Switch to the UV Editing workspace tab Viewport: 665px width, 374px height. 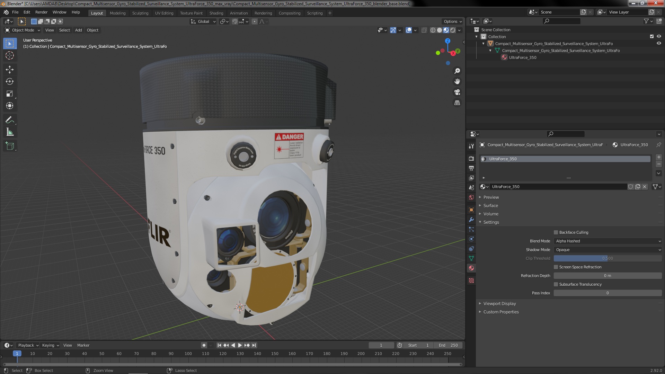tap(164, 13)
